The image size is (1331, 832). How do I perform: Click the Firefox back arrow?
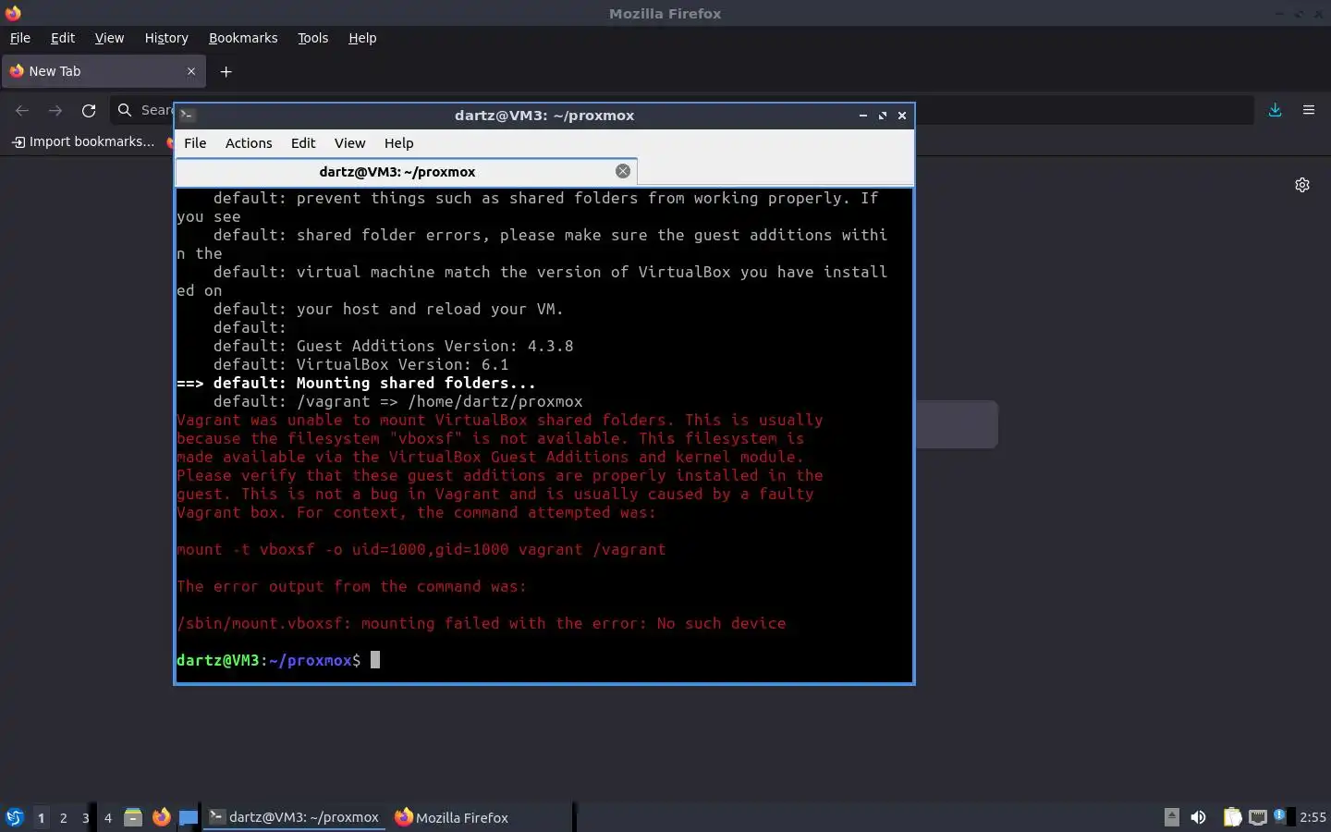22,110
